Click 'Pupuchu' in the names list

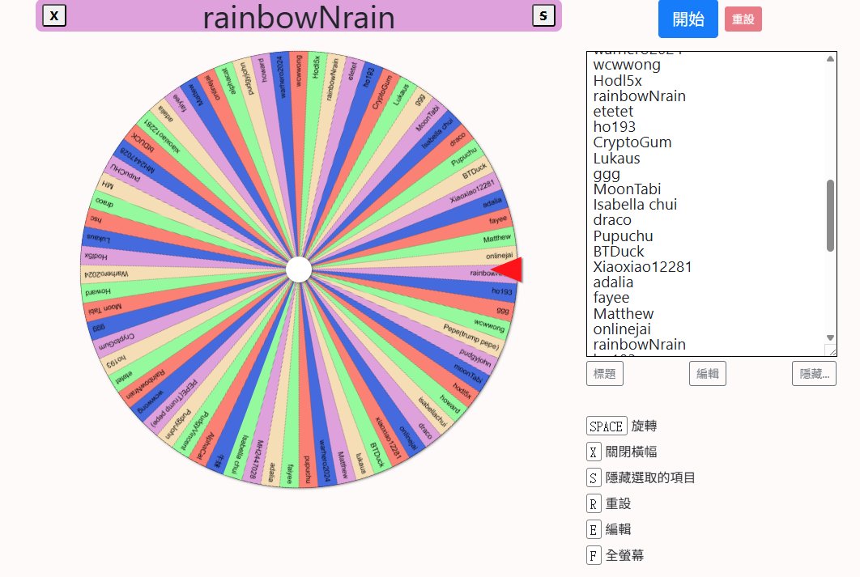(623, 236)
